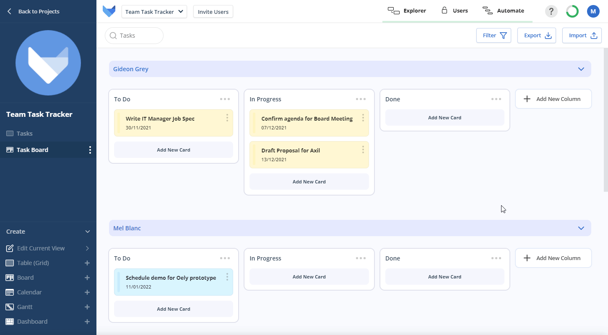Switch to the Users tab
This screenshot has height=335, width=608.
455,11
